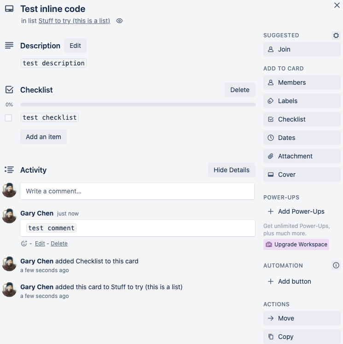Viewport: 343px width, 344px height.
Task: Toggle the watch eye icon
Action: [119, 21]
